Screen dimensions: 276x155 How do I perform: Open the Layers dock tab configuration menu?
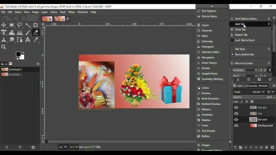[274, 86]
